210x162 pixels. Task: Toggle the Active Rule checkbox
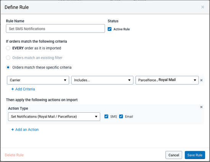[x=110, y=29]
